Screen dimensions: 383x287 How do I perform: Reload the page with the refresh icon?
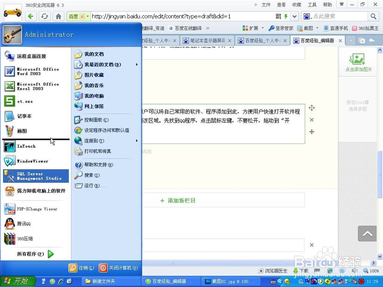[x=44, y=16]
